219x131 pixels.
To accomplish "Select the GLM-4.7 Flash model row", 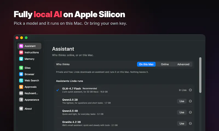I will [124, 90].
